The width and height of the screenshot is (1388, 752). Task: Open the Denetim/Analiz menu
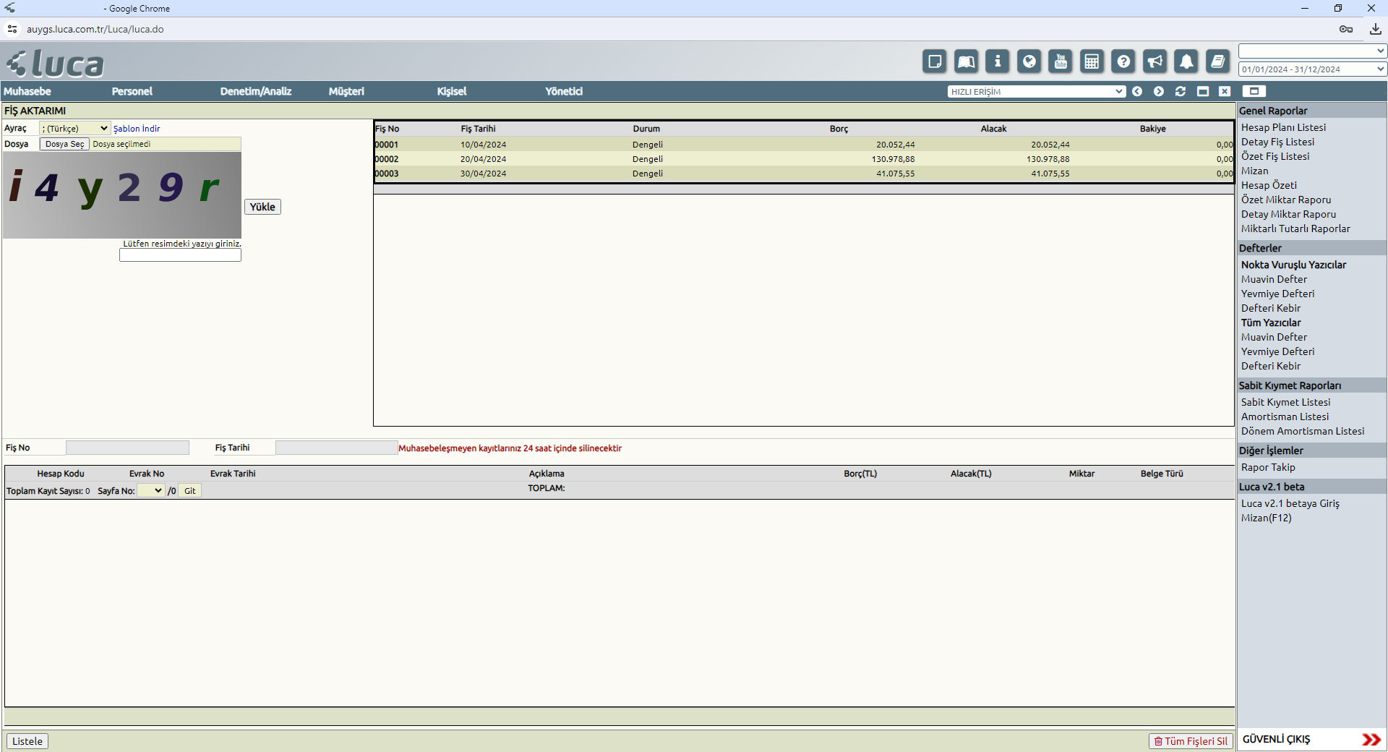256,91
